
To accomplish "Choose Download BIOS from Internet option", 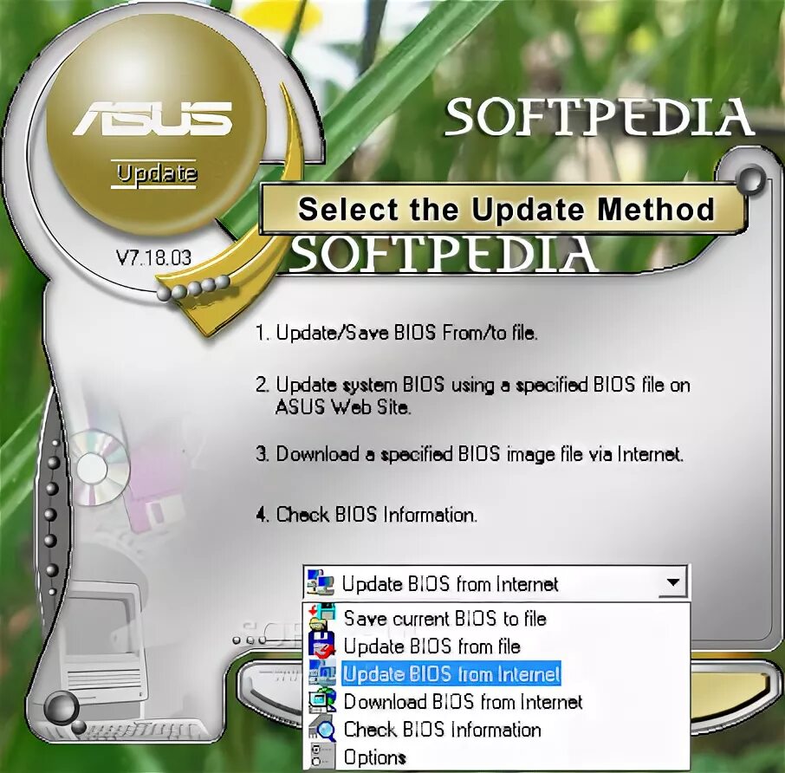I will coord(463,701).
